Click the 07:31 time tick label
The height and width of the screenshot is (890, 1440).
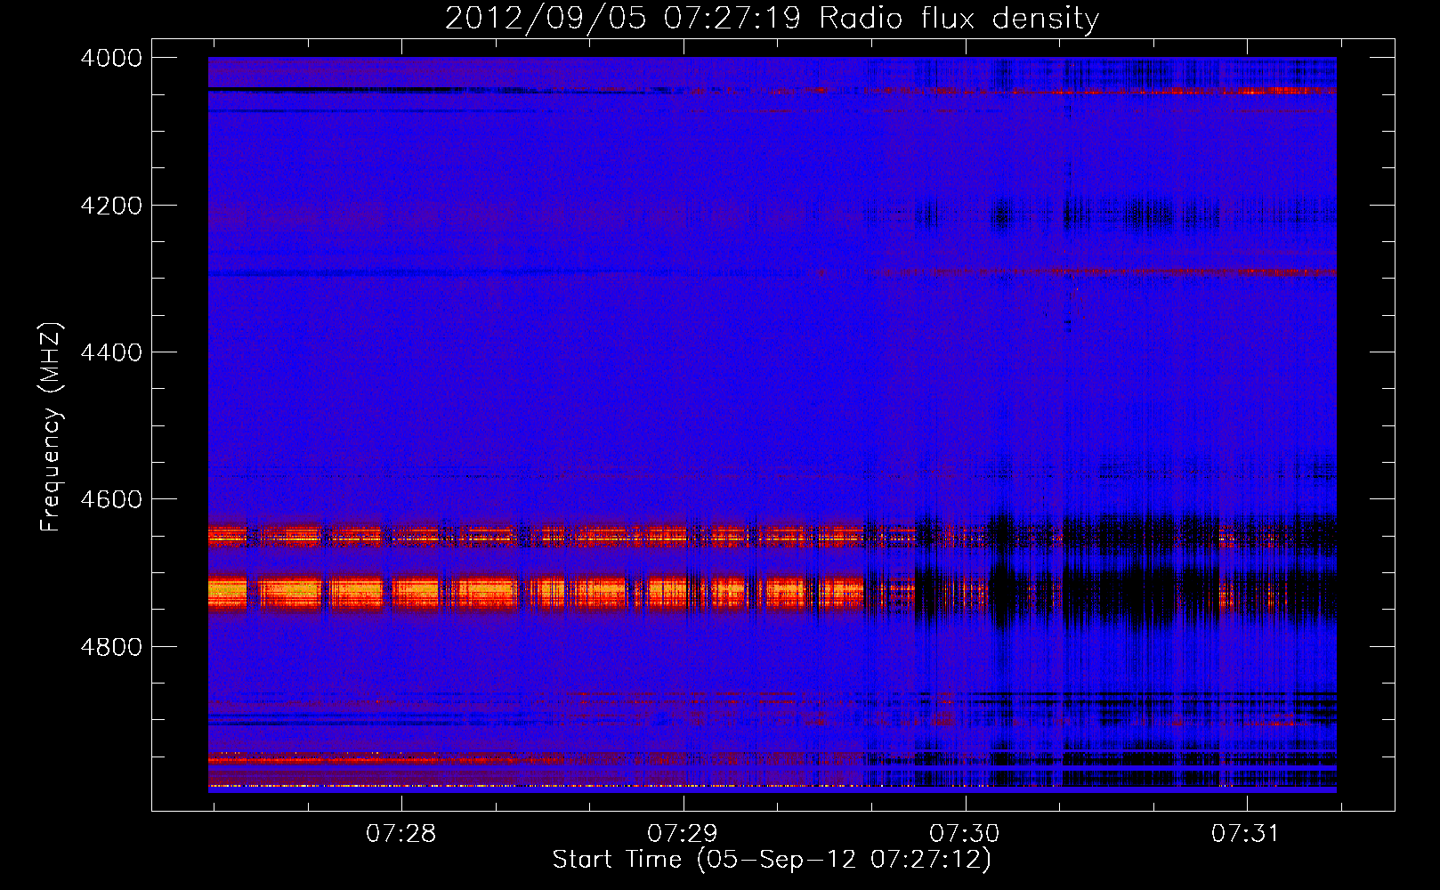(1246, 833)
